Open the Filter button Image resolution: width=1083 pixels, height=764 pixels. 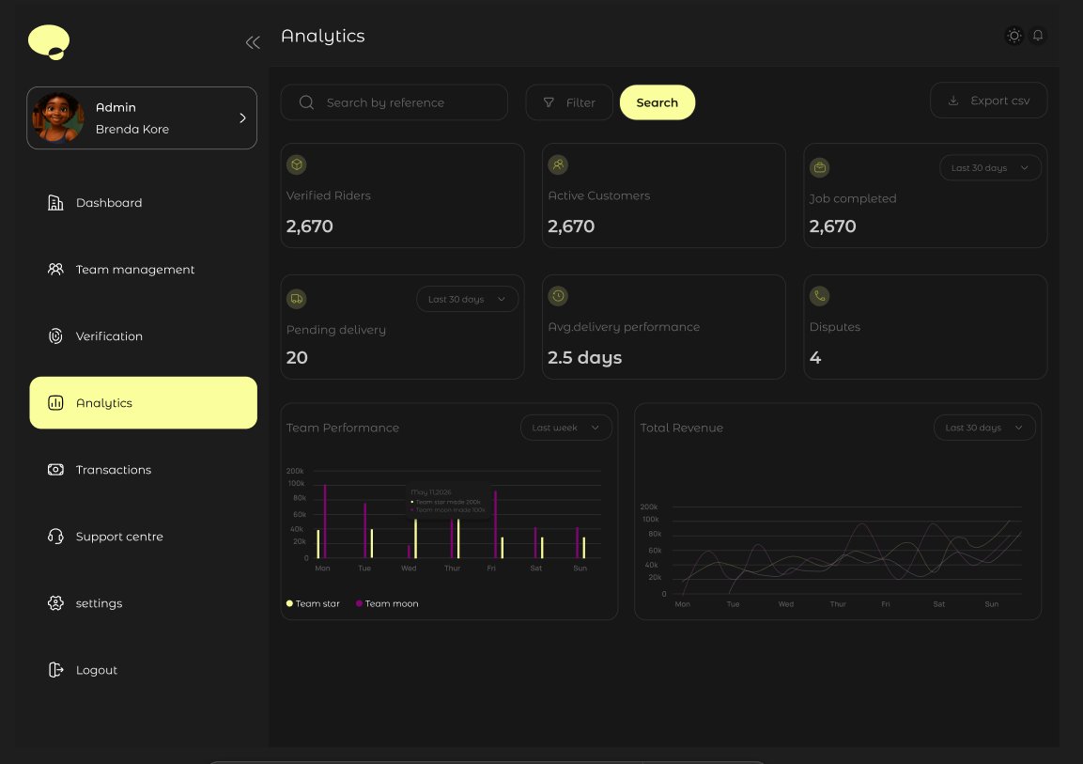tap(569, 102)
